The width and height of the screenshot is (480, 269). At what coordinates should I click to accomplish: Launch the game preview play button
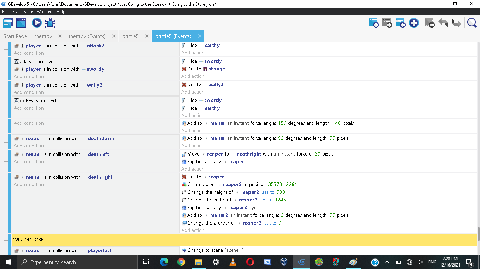click(x=37, y=23)
